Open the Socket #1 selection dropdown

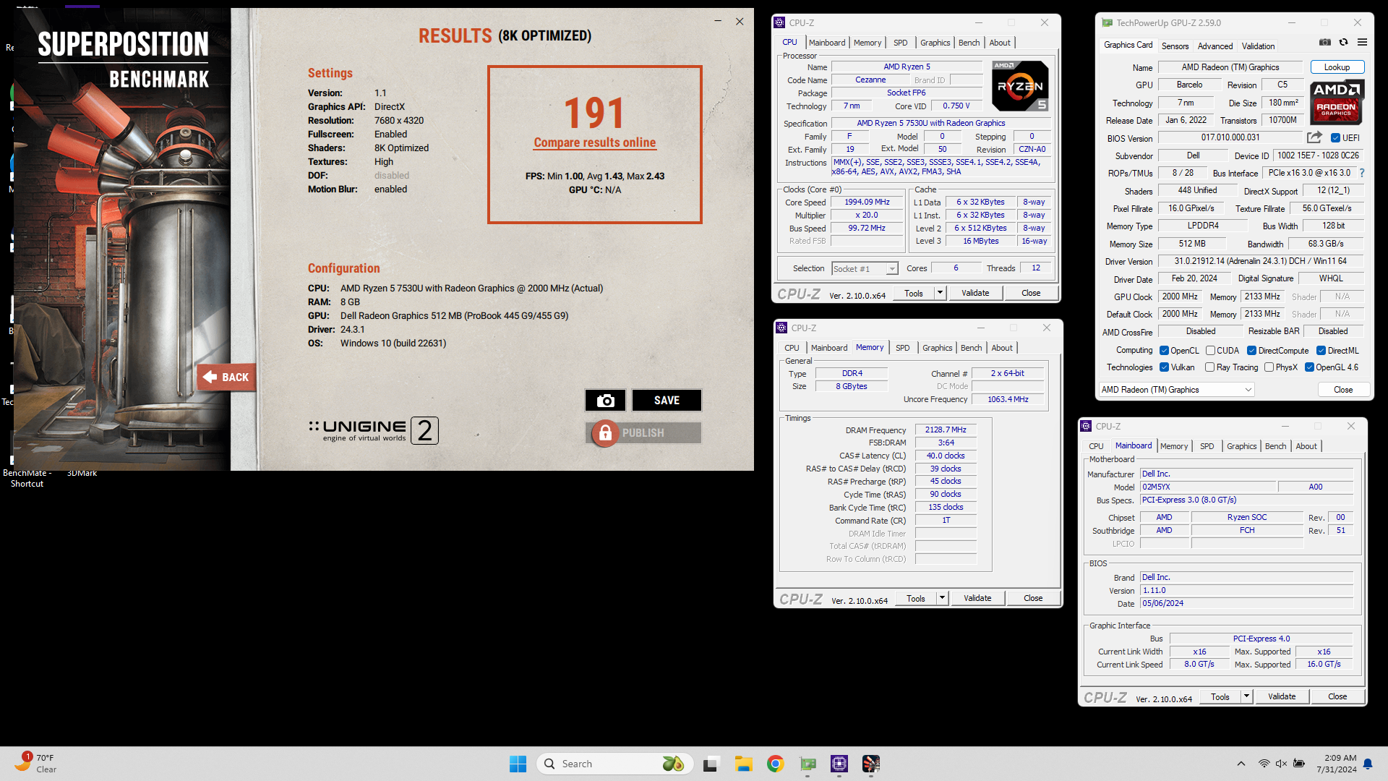click(865, 269)
